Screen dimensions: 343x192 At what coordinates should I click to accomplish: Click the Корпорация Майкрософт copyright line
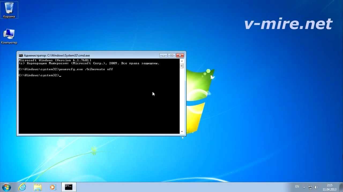point(89,63)
